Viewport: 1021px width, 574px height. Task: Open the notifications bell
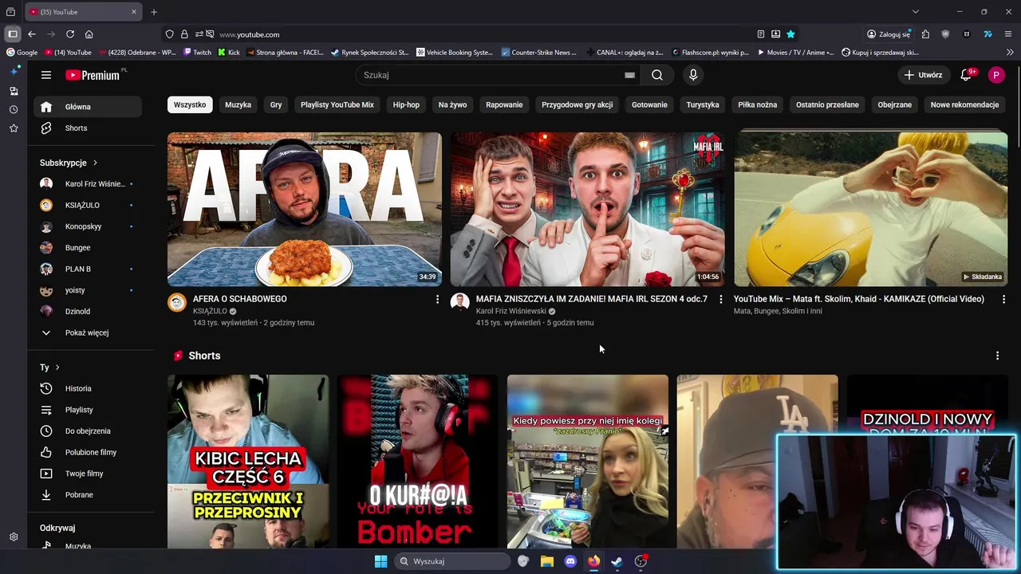click(966, 75)
